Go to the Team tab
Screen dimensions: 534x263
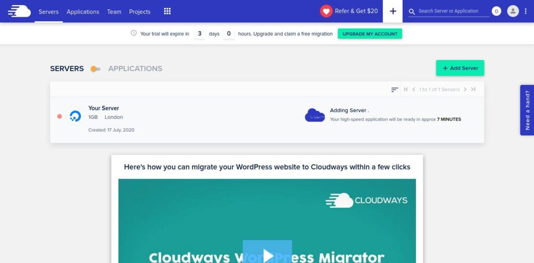[x=114, y=11]
